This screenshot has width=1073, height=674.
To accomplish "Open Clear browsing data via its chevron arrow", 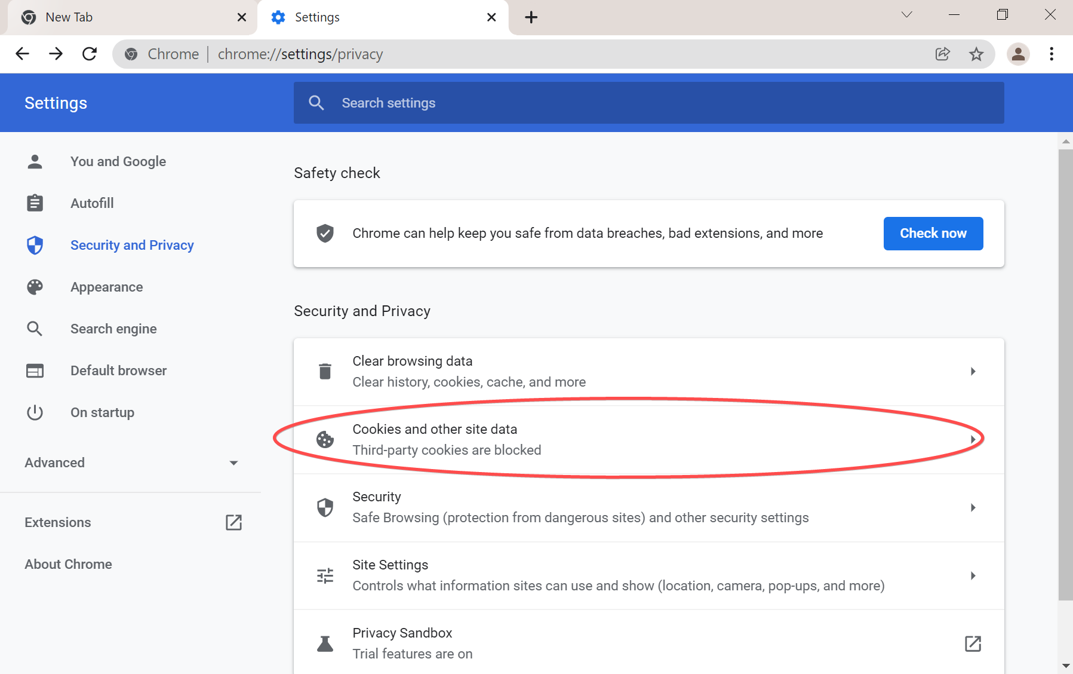I will (x=973, y=370).
